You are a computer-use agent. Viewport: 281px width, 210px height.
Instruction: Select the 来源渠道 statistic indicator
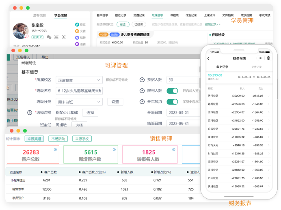pos(34,139)
